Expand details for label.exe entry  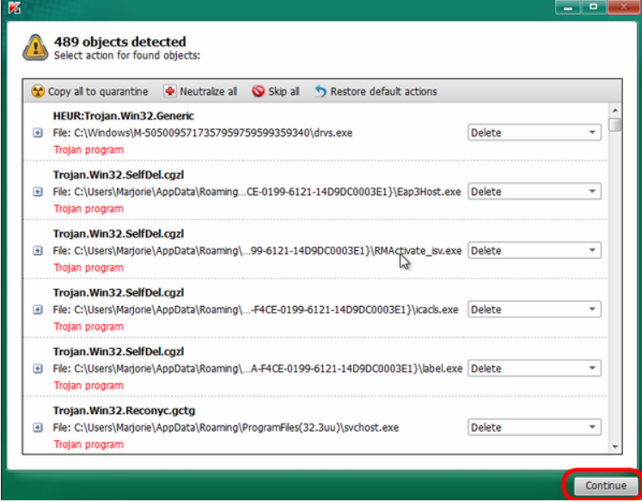[x=38, y=369]
